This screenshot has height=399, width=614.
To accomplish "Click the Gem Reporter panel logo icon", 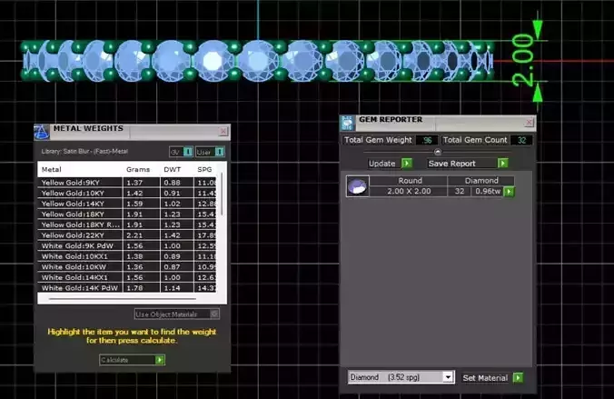I will point(347,123).
